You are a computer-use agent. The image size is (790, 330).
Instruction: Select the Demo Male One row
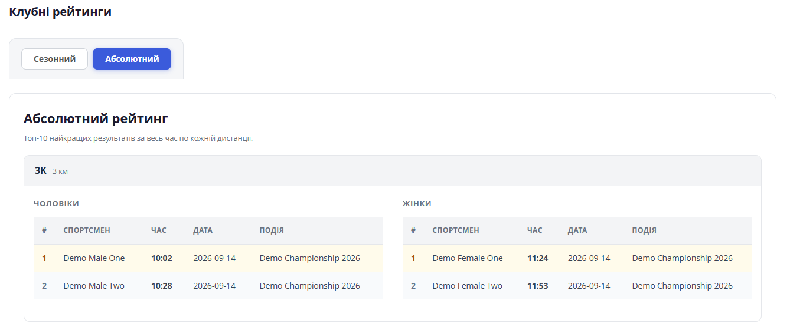pyautogui.click(x=208, y=258)
